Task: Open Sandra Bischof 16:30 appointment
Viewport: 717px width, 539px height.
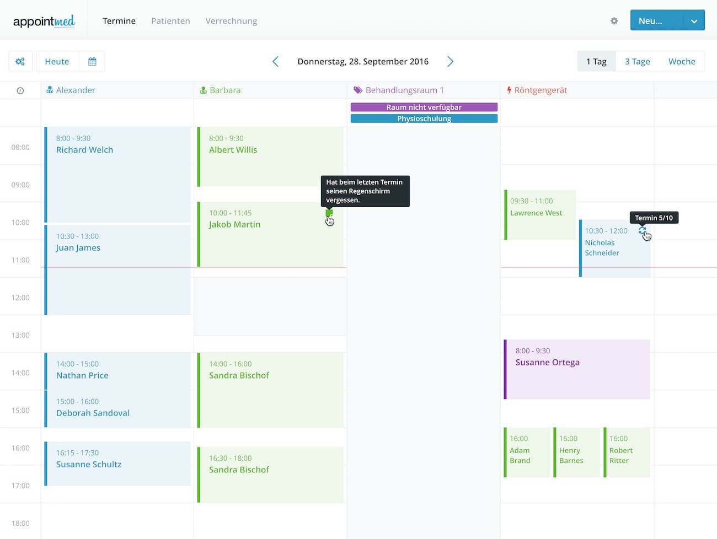Action: coord(270,475)
